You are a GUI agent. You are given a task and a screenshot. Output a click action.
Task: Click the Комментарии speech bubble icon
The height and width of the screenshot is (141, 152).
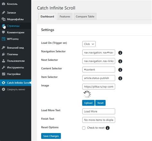click(x=4, y=32)
